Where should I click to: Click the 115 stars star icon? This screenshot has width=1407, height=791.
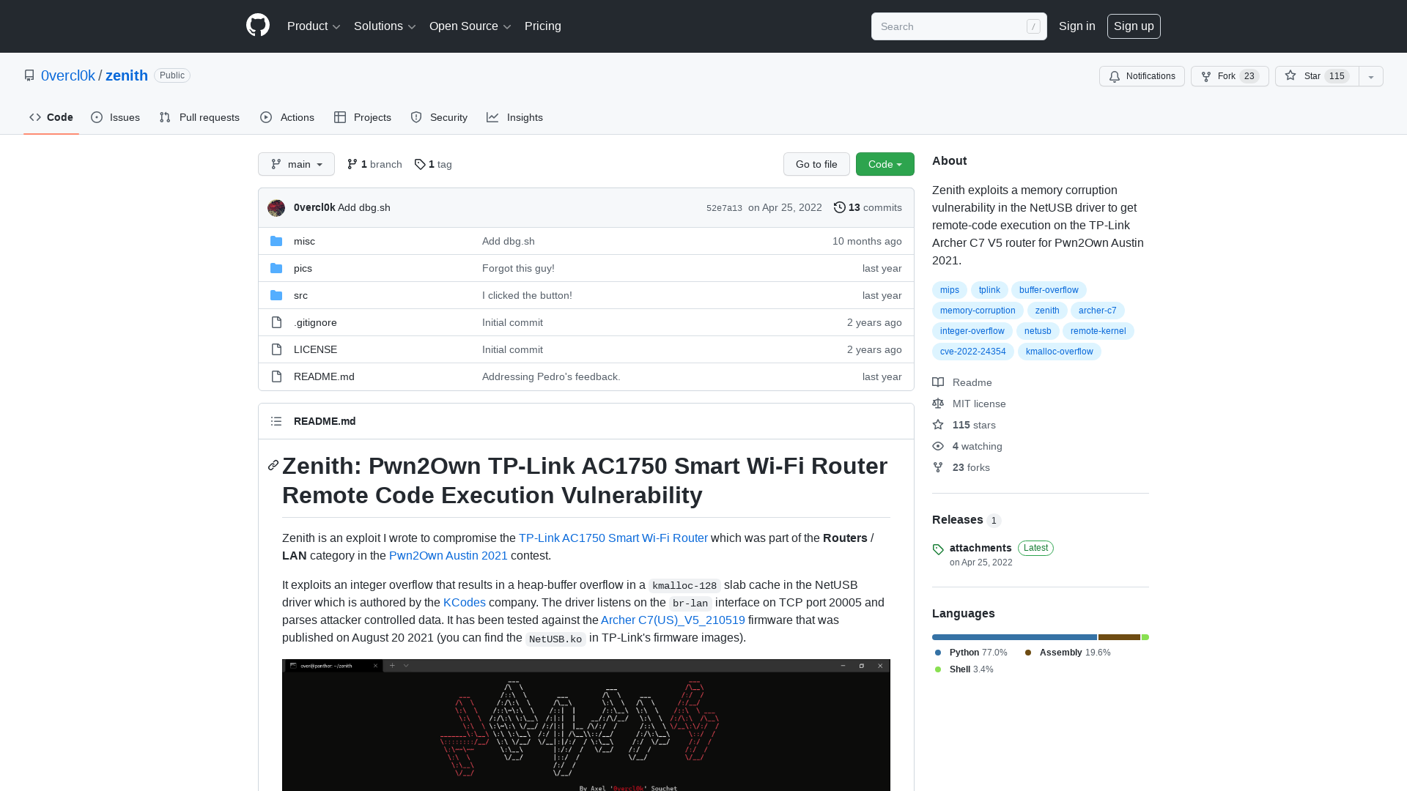tap(938, 425)
